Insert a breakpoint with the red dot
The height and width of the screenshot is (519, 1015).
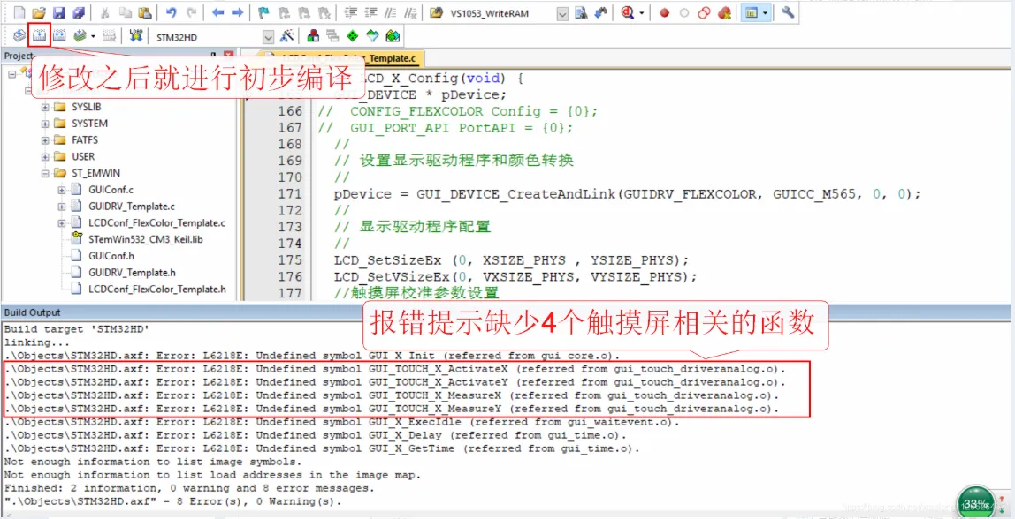click(x=665, y=12)
